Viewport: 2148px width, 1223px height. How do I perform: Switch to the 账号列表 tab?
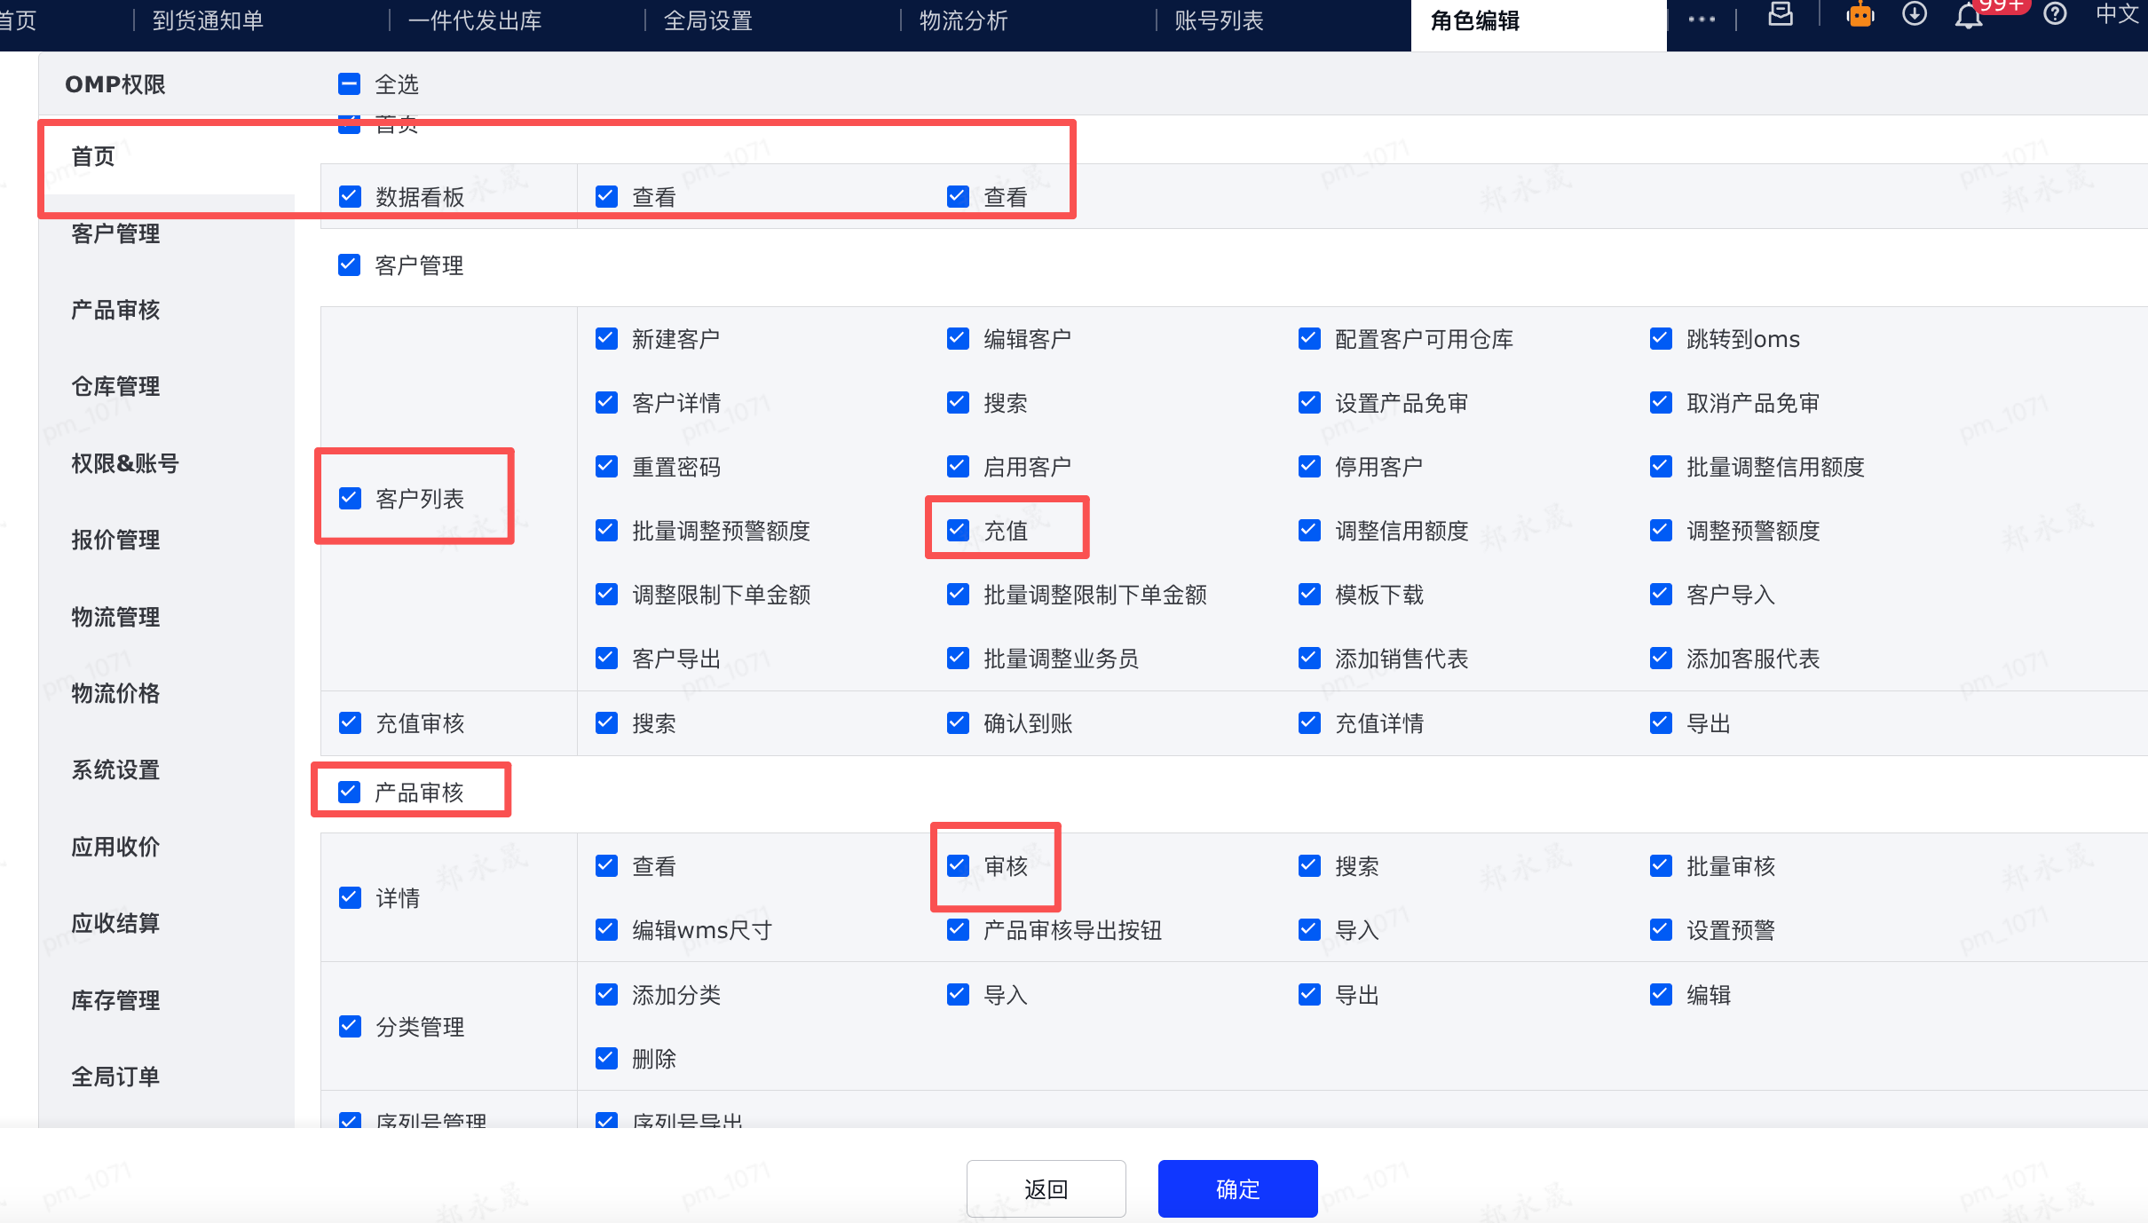coord(1219,20)
